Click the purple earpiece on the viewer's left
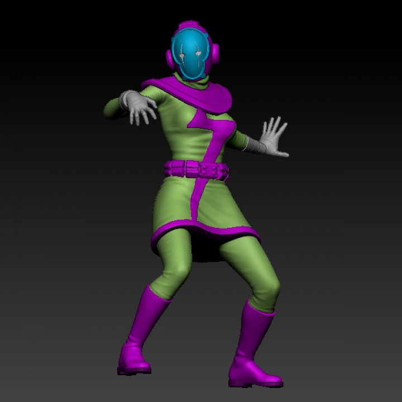Viewport: 402px width, 402px height. click(x=169, y=58)
